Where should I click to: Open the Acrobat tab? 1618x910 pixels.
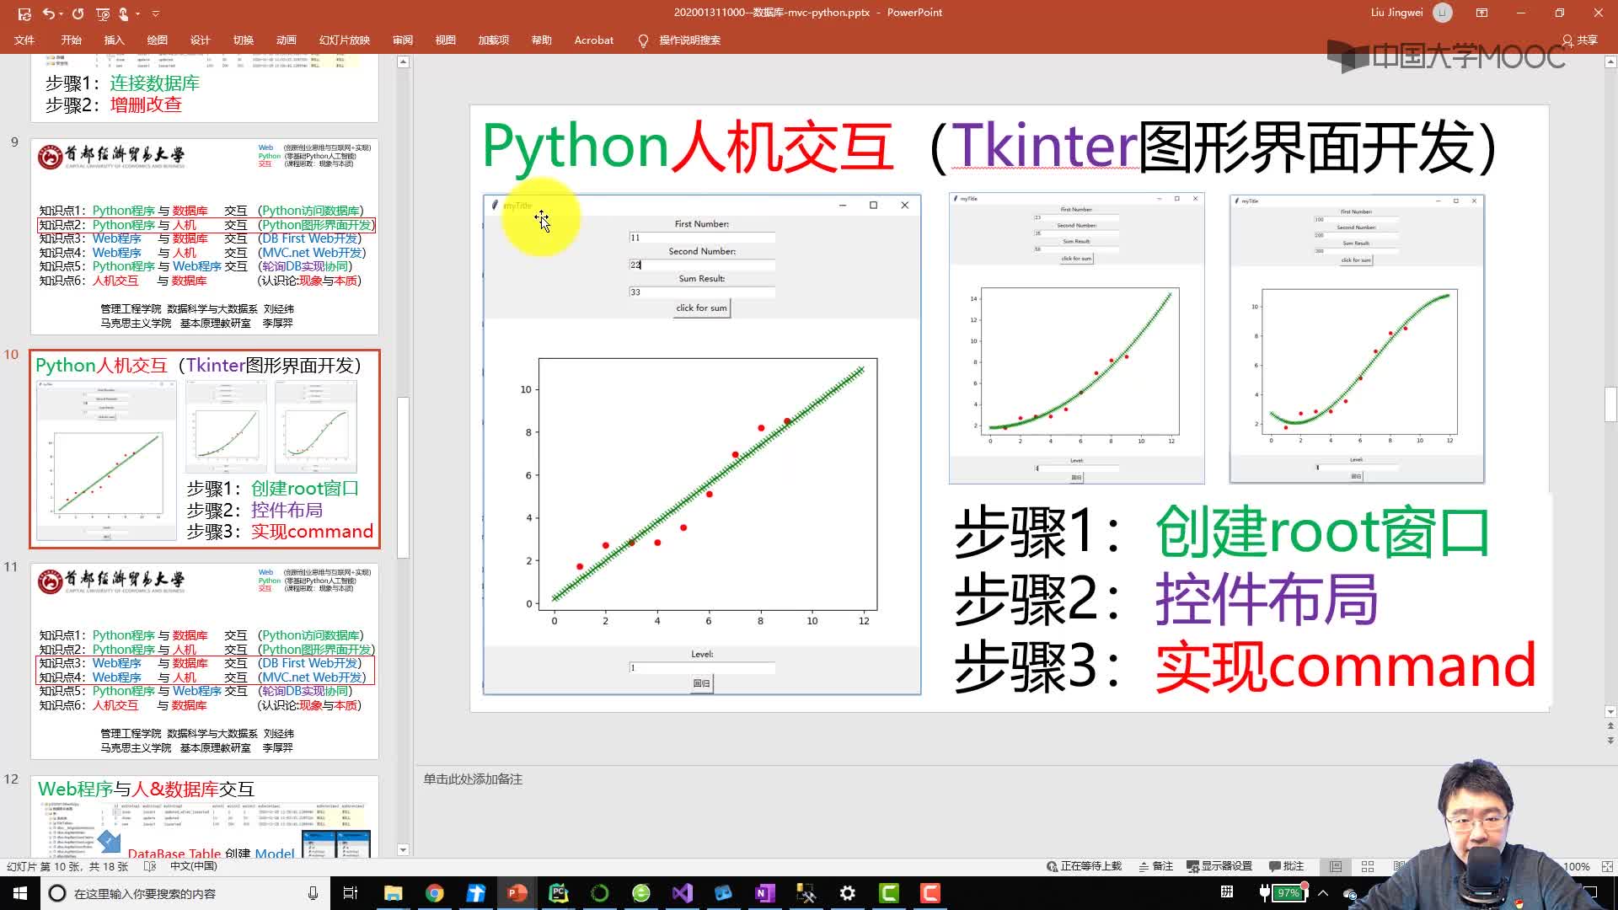point(593,40)
